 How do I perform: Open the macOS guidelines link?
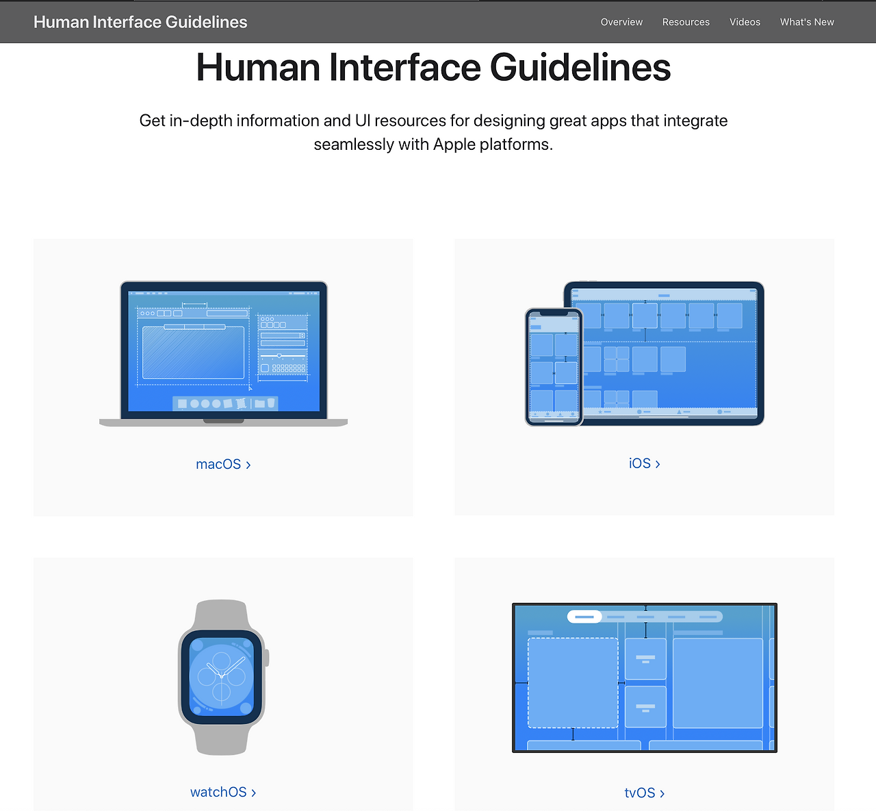[x=223, y=464]
